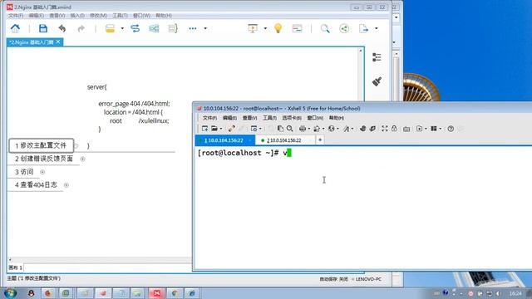Screen dimensions: 532x299
Task: Start brainstorming with light bulb icon
Action: 278,28
